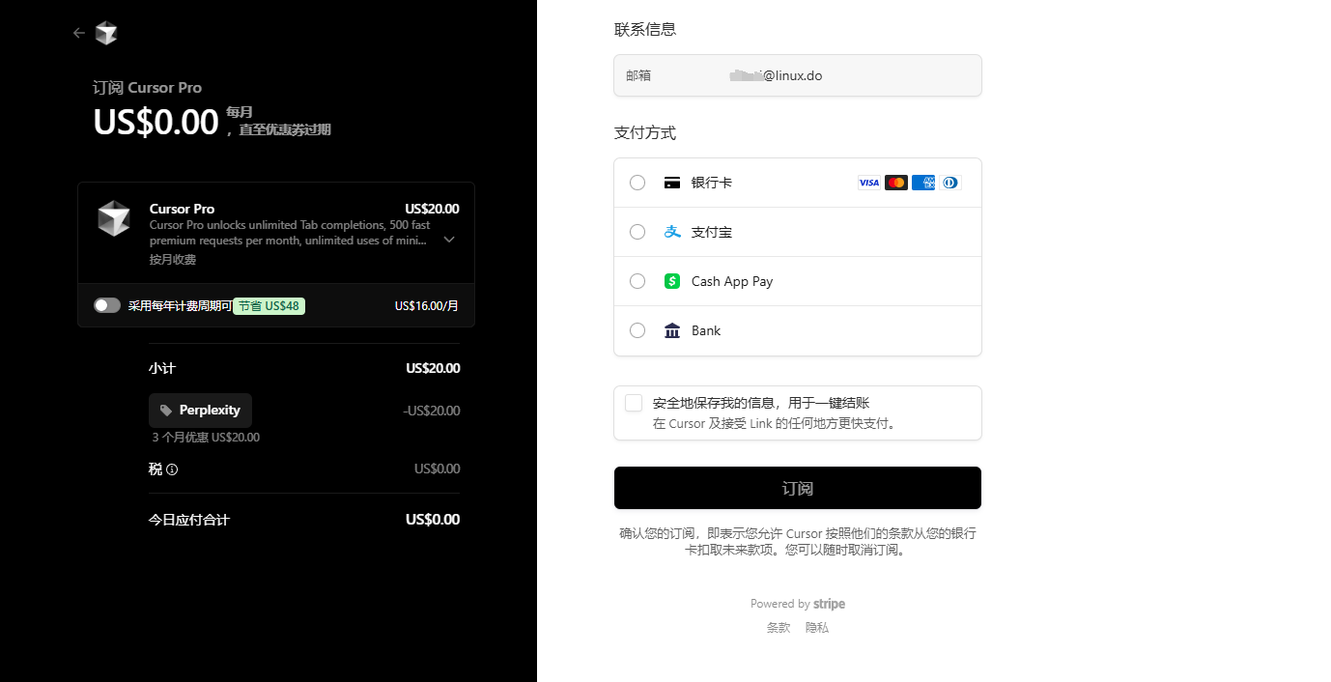Click the bank card icon
1331x682 pixels.
point(672,183)
